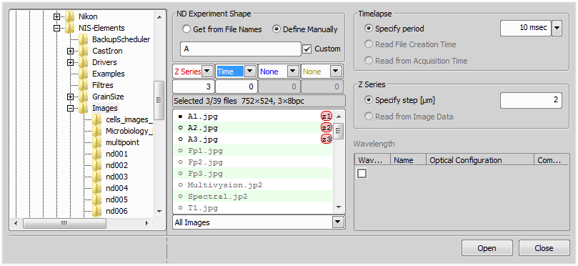The height and width of the screenshot is (266, 578).
Task: Uncheck the Custom checkbox
Action: pos(307,49)
